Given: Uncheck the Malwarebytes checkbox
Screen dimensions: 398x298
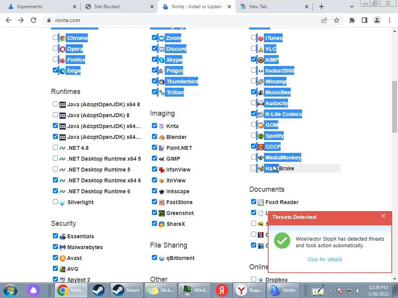Looking at the screenshot, I should pyautogui.click(x=55, y=246).
